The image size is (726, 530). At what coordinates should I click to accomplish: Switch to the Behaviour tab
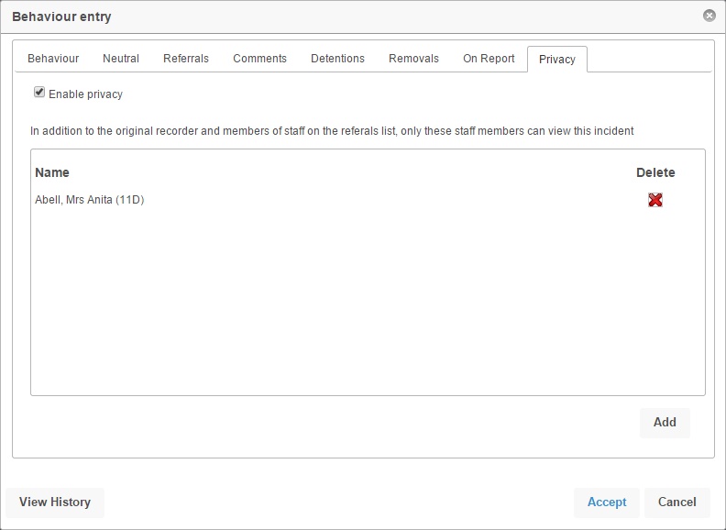pyautogui.click(x=53, y=59)
